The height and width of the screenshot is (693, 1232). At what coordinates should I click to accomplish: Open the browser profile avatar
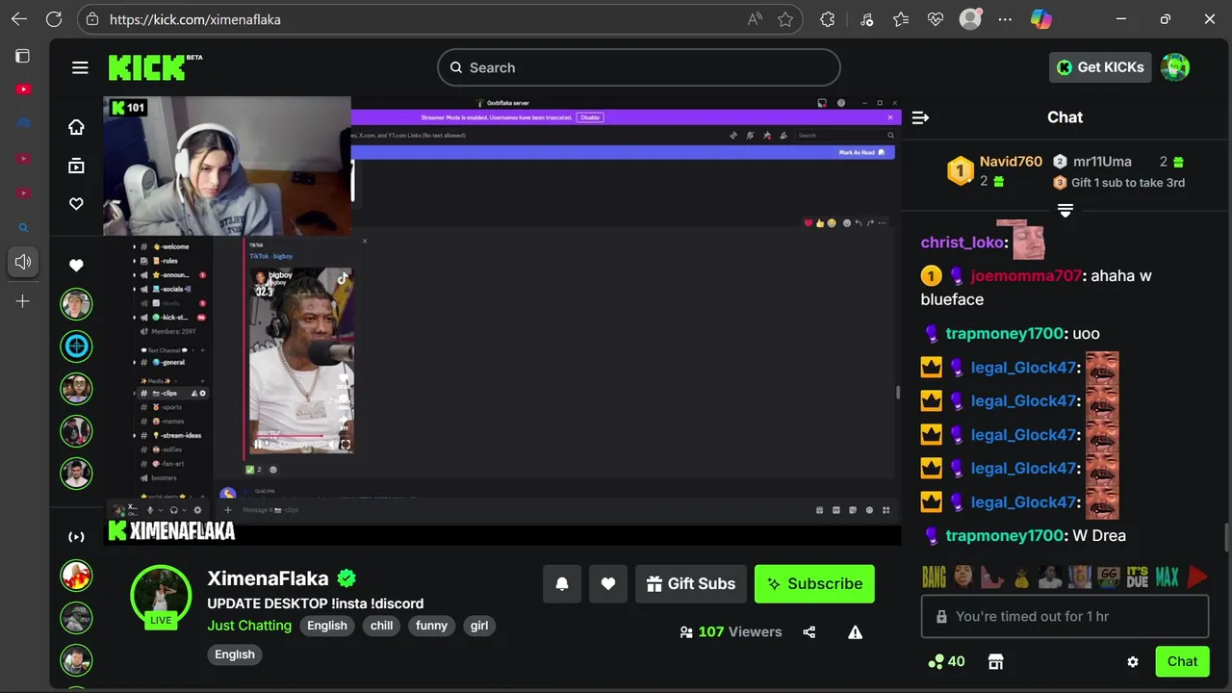coord(970,19)
